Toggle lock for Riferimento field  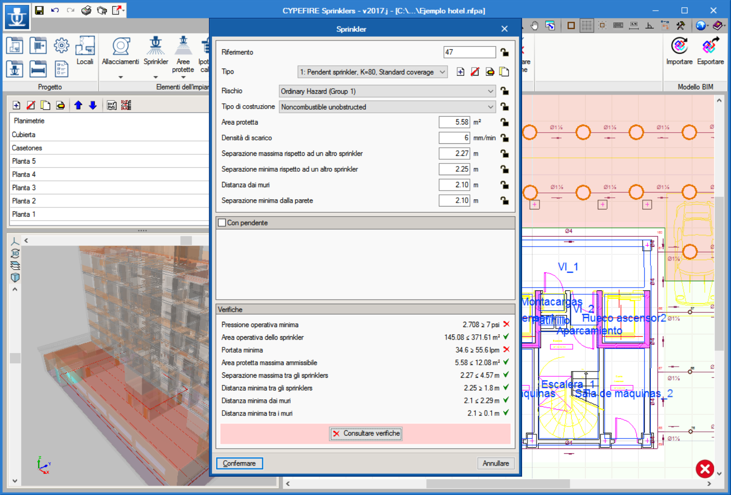point(504,52)
